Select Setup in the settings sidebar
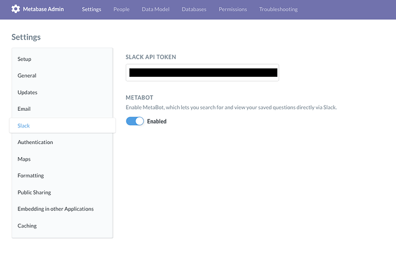This screenshot has width=396, height=264. coord(63,59)
